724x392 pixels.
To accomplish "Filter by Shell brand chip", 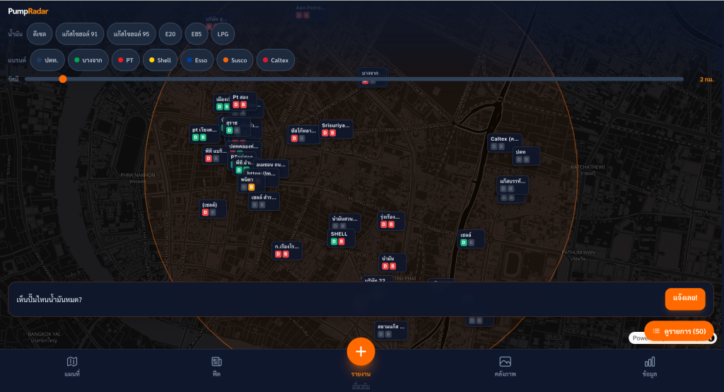I will click(x=160, y=60).
